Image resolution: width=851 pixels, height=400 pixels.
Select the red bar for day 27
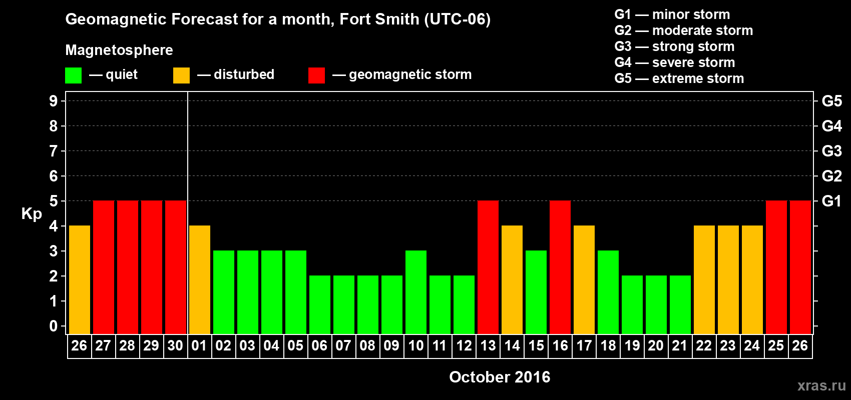click(x=104, y=267)
